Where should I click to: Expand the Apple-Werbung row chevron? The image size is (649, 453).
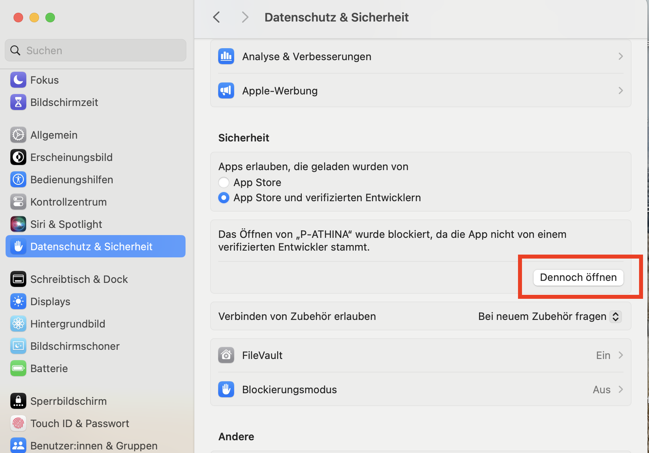[620, 91]
